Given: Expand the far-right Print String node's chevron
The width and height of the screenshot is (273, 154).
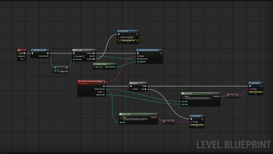Looking at the screenshot, I should [x=256, y=94].
